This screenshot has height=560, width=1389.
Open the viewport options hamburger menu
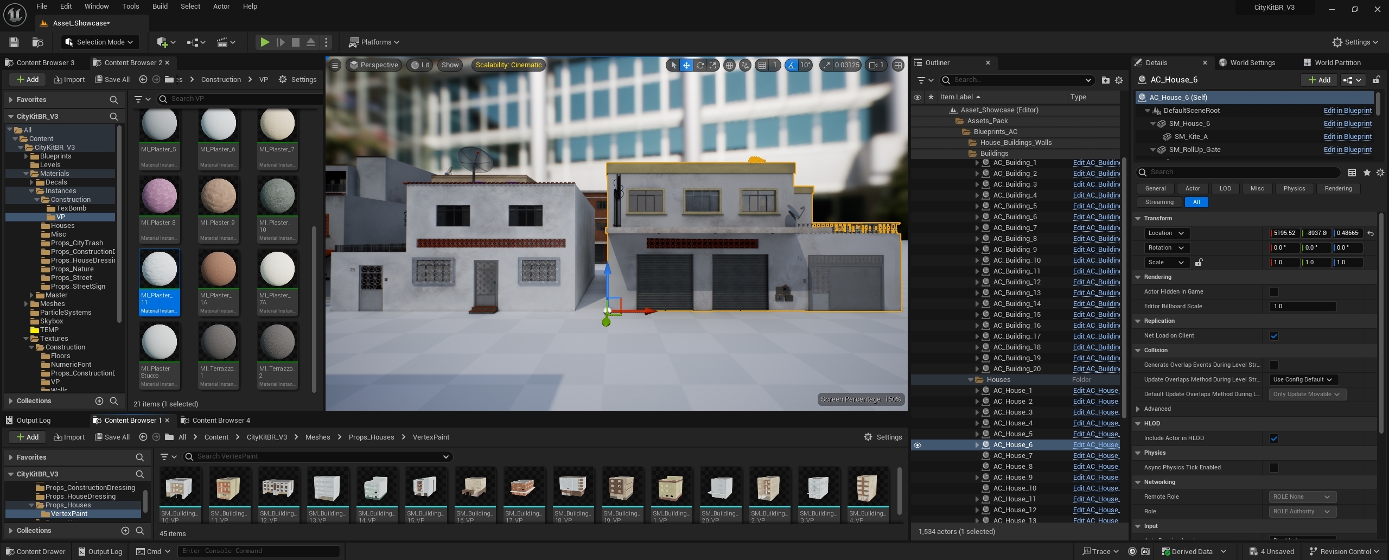coord(335,65)
